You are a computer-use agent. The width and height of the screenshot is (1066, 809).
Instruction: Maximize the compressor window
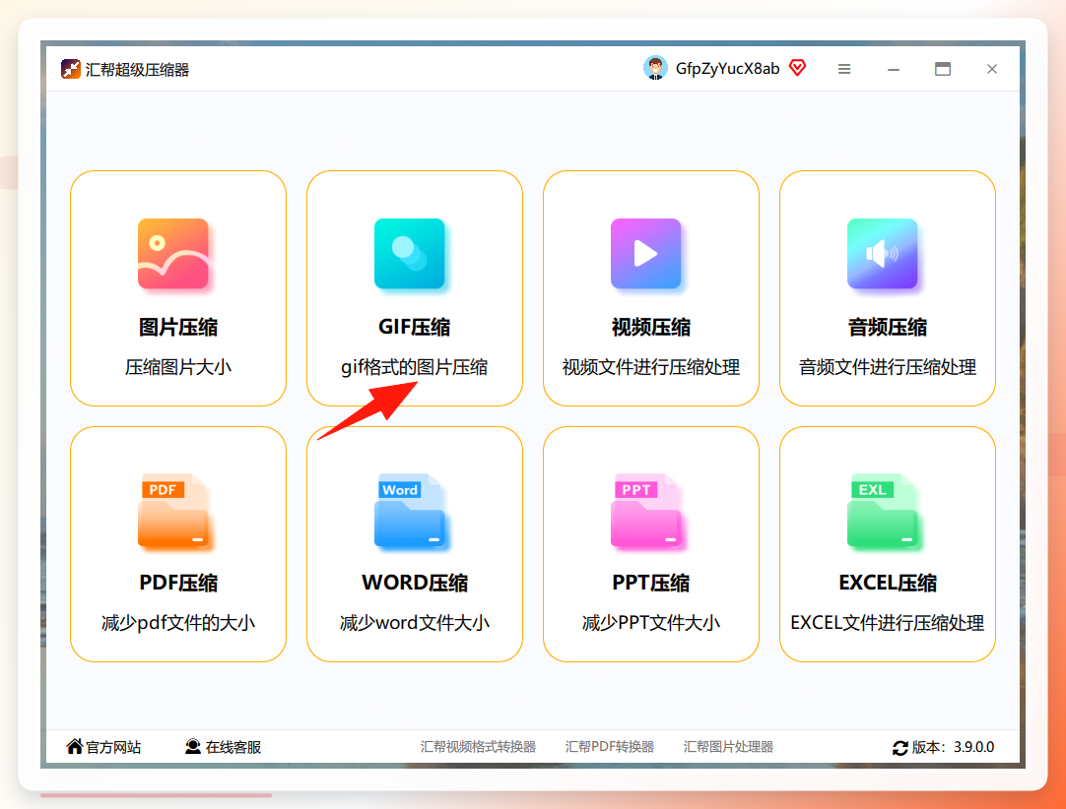tap(942, 69)
